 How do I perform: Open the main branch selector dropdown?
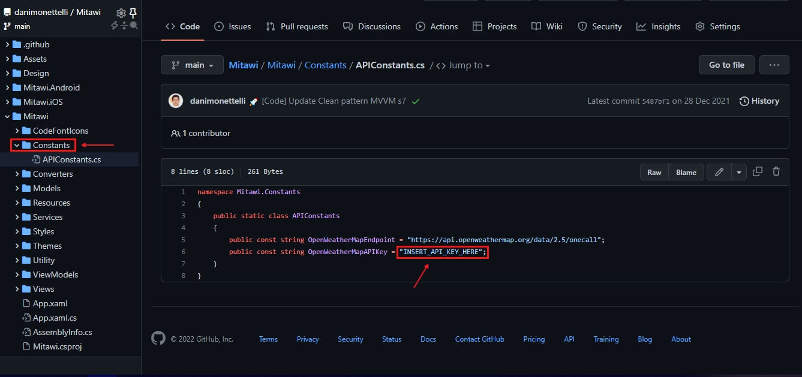pyautogui.click(x=192, y=65)
